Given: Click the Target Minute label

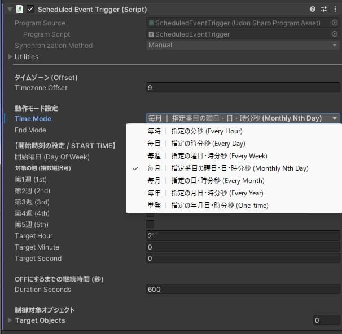Looking at the screenshot, I should pyautogui.click(x=37, y=247).
